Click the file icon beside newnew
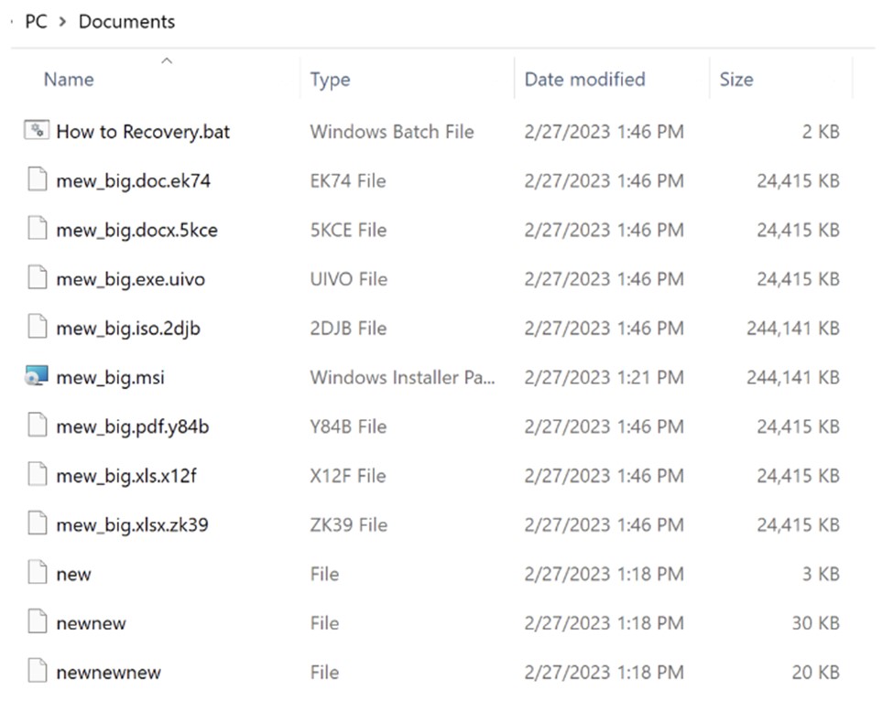This screenshot has height=701, width=893. (37, 622)
